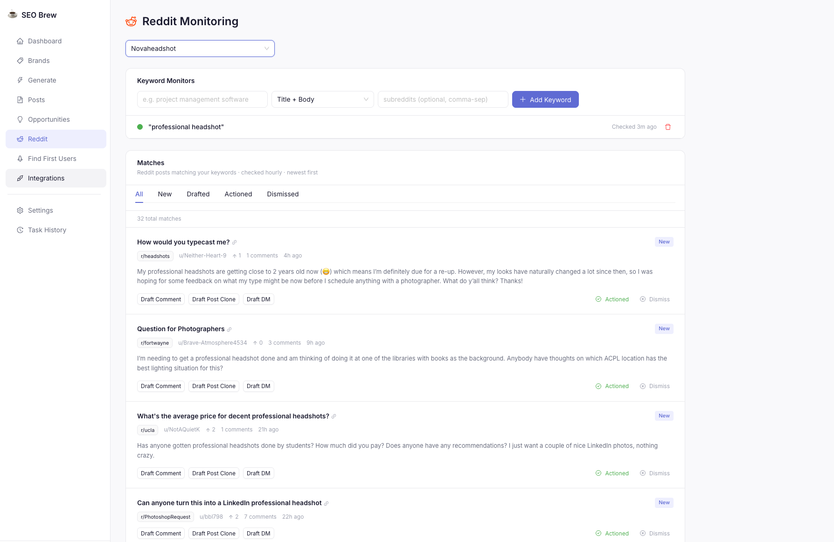Image resolution: width=834 pixels, height=542 pixels.
Task: Mark typecast me post as Actioned
Action: pyautogui.click(x=612, y=299)
